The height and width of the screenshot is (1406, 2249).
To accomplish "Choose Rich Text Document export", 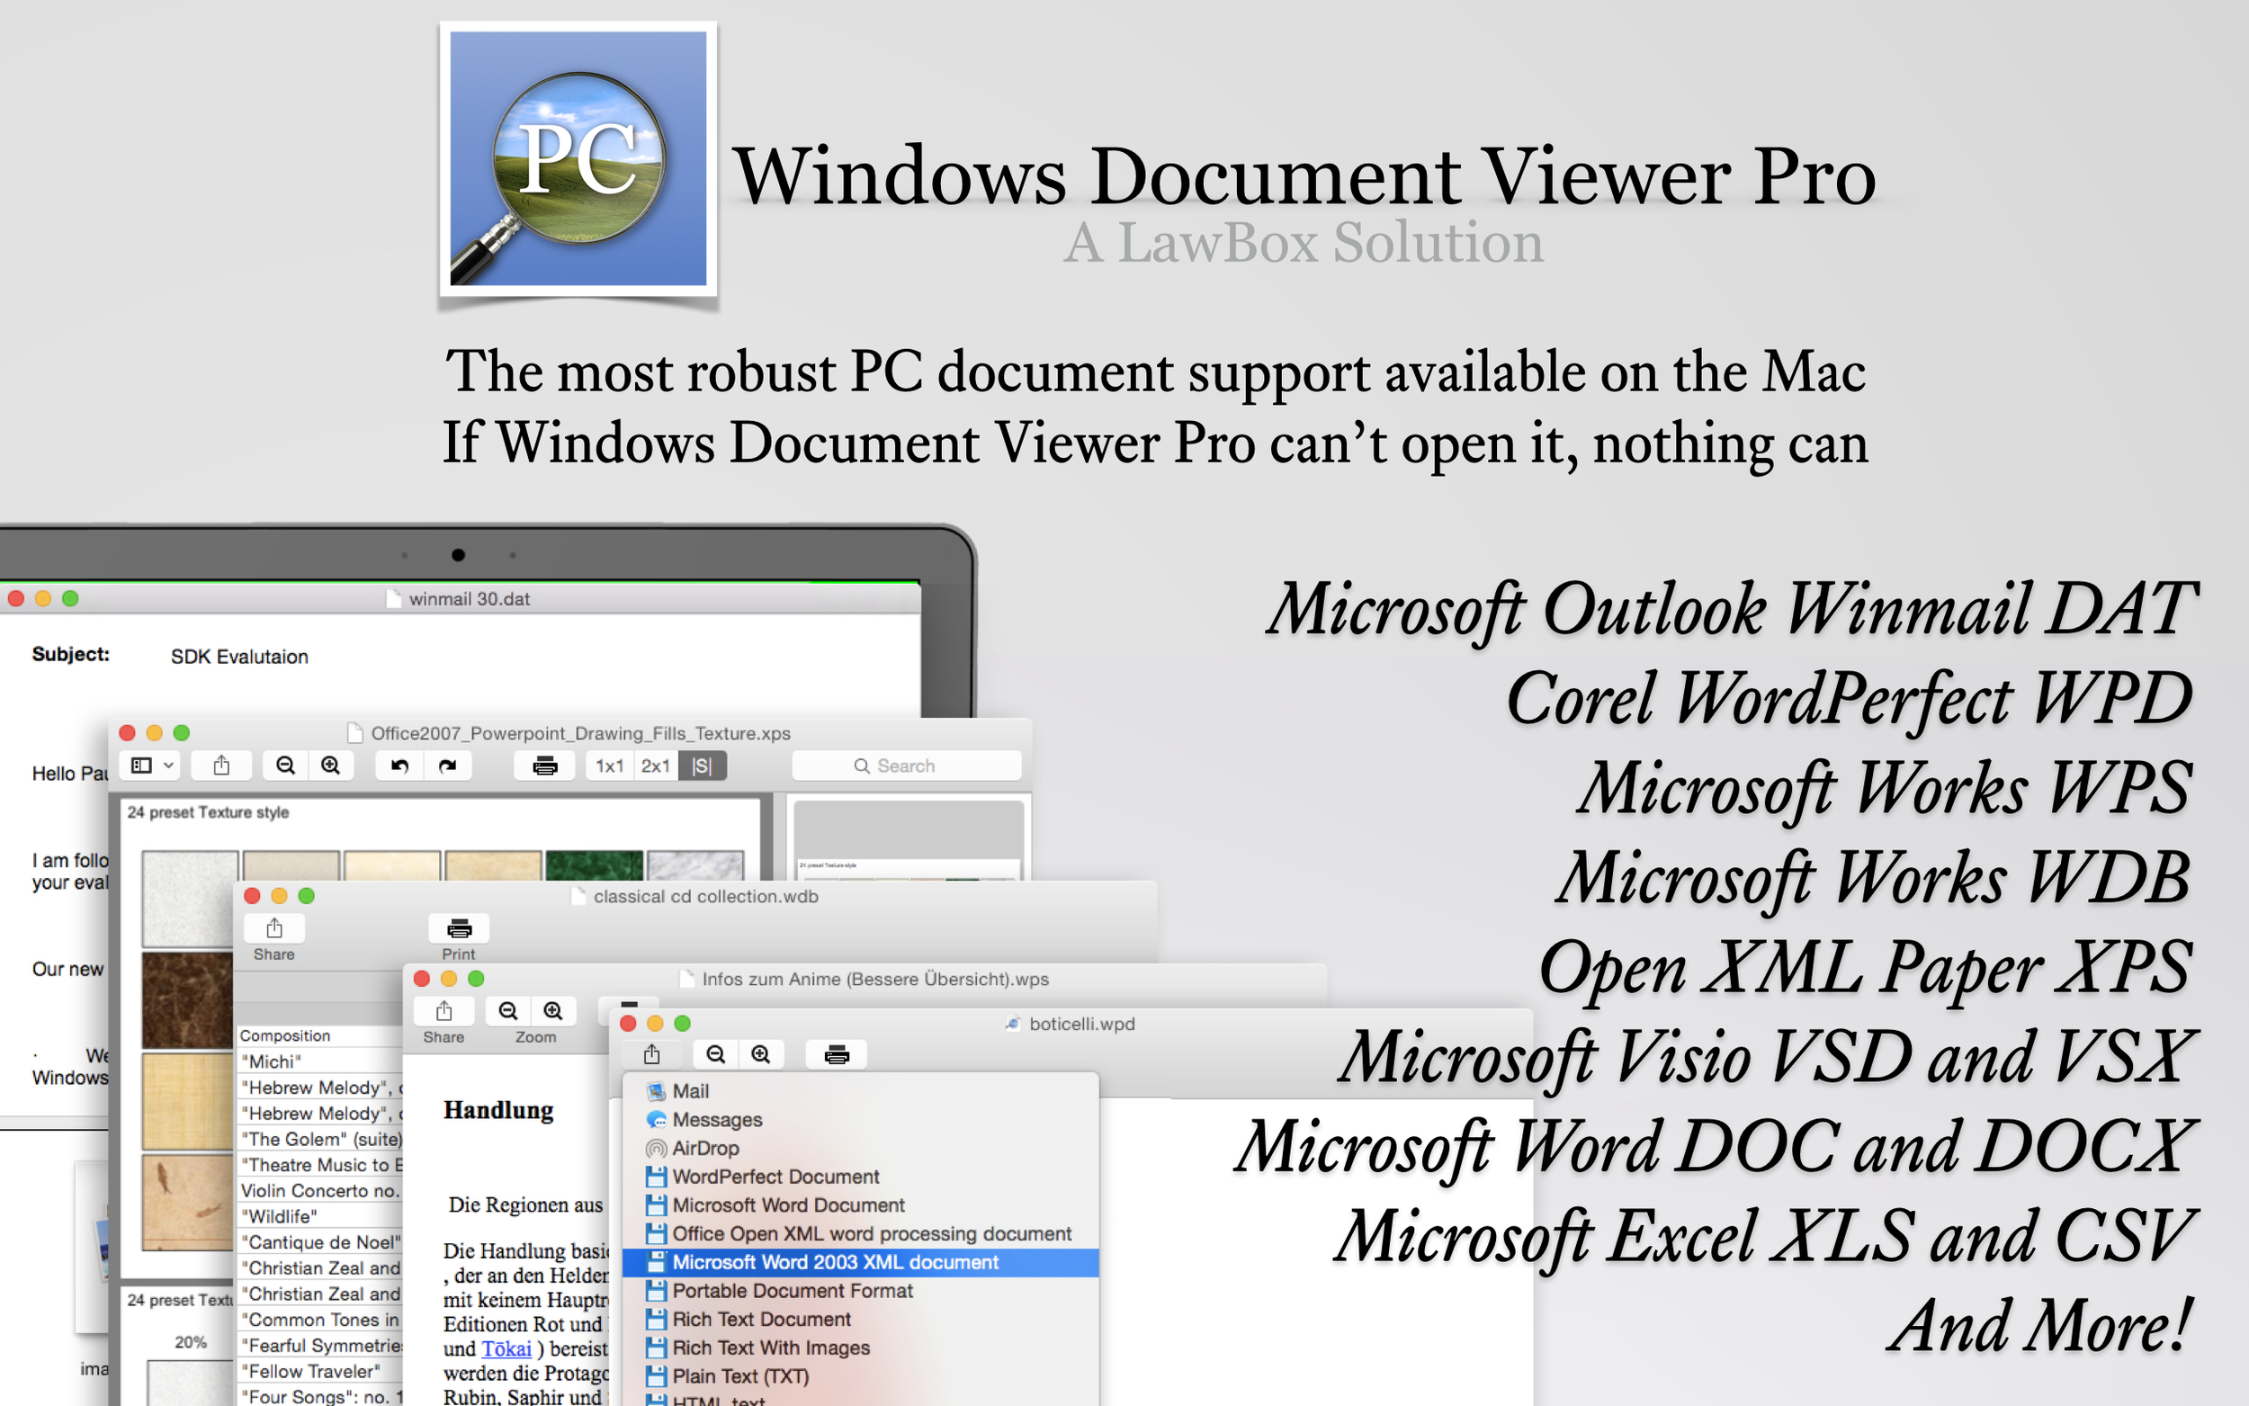I will tap(860, 1320).
